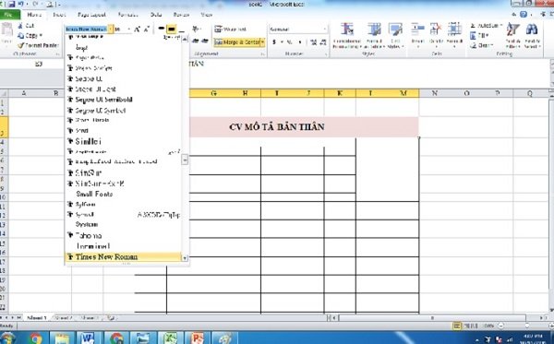Click the Conditional Formatting icon
This screenshot has height=344, width=554.
pos(347,30)
